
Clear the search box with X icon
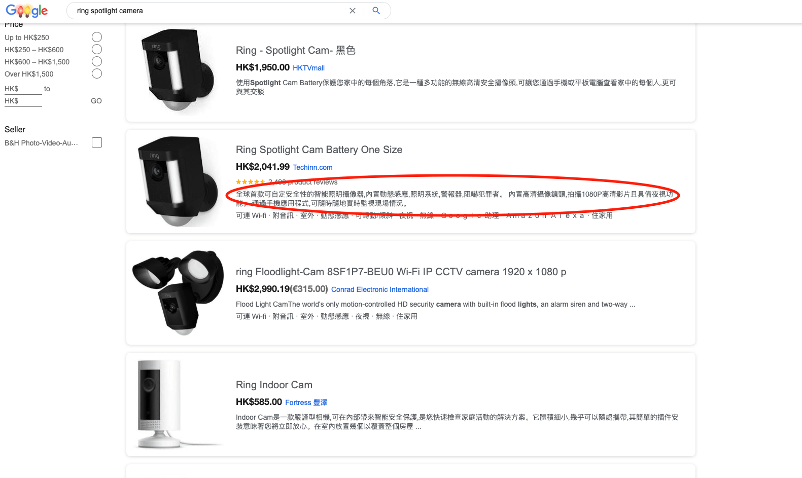tap(353, 11)
